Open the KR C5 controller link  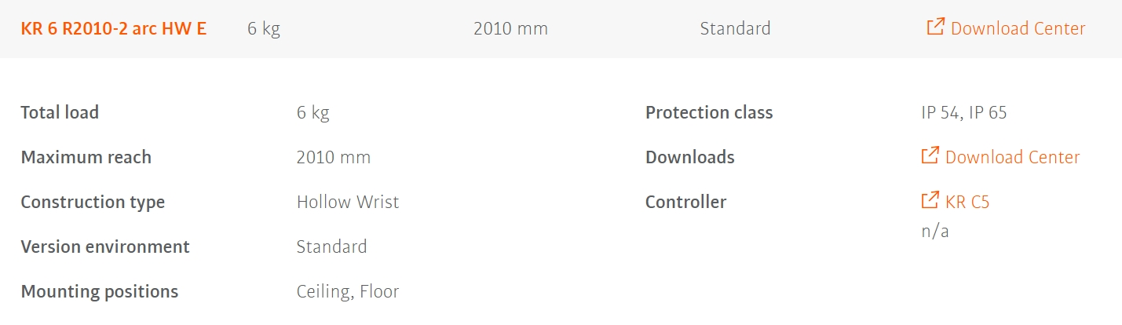coord(967,203)
